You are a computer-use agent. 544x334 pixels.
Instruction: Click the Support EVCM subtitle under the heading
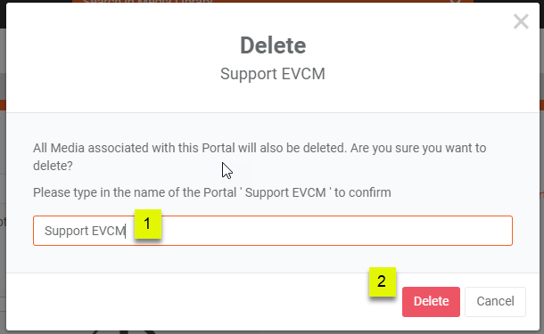(273, 74)
